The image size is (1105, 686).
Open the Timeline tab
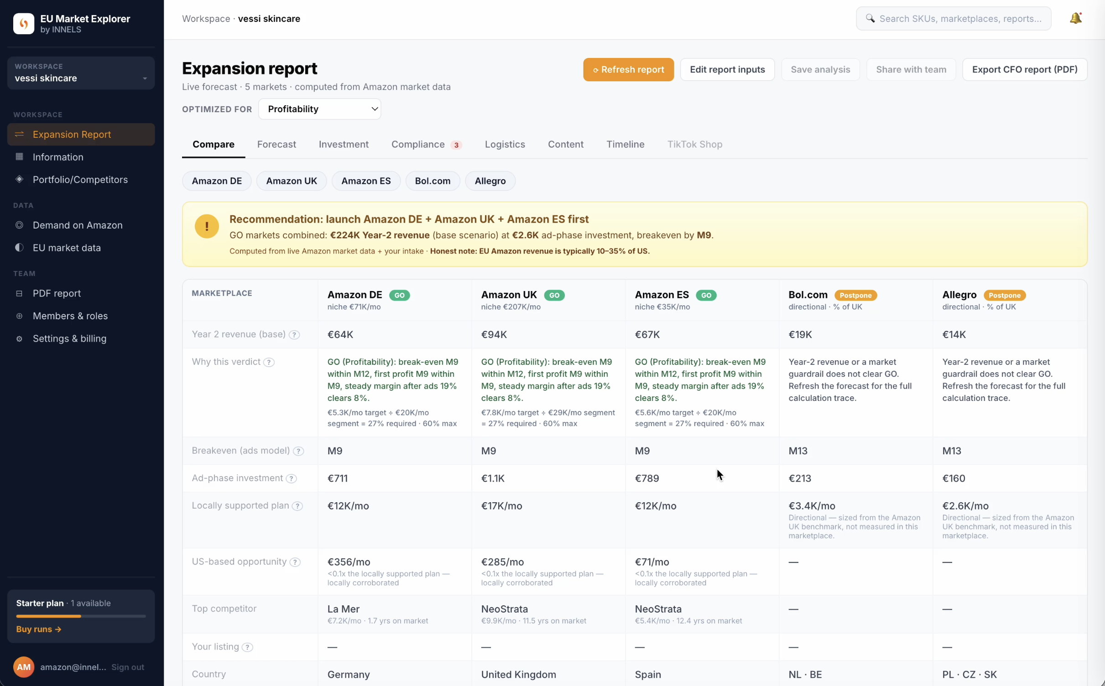[625, 144]
